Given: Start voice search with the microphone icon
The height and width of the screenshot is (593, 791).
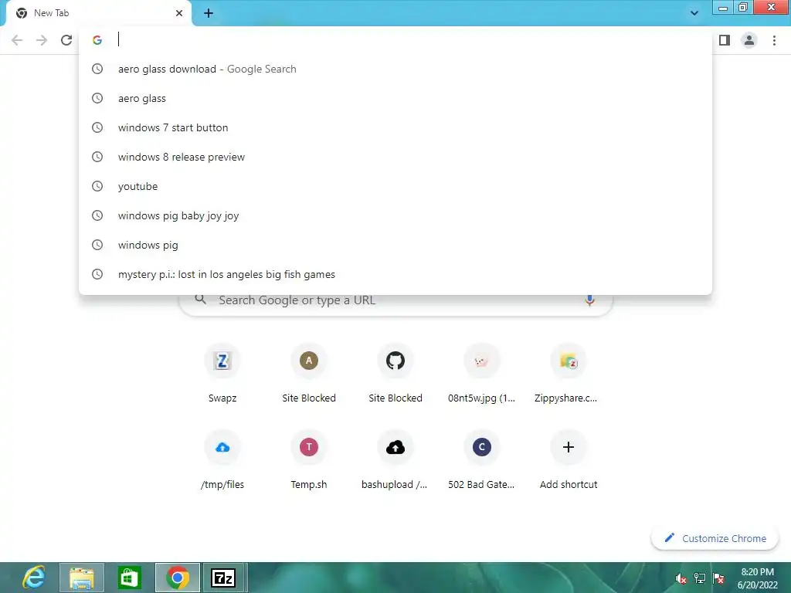Looking at the screenshot, I should pos(589,300).
